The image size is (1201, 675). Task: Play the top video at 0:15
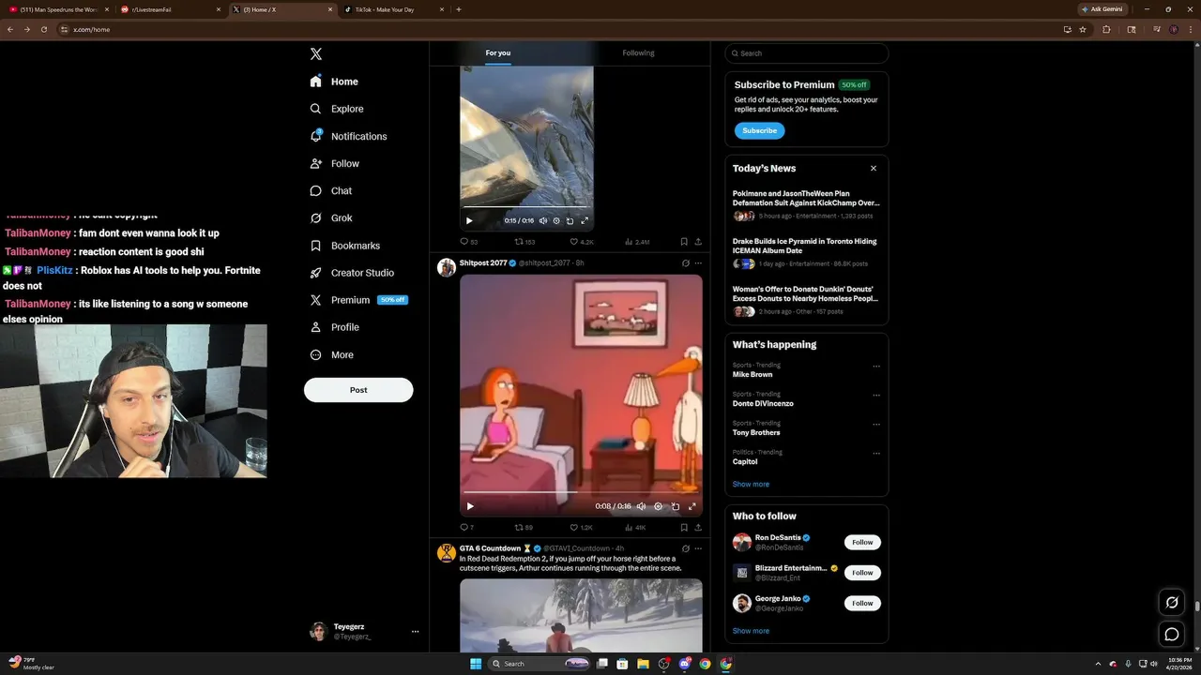(469, 221)
